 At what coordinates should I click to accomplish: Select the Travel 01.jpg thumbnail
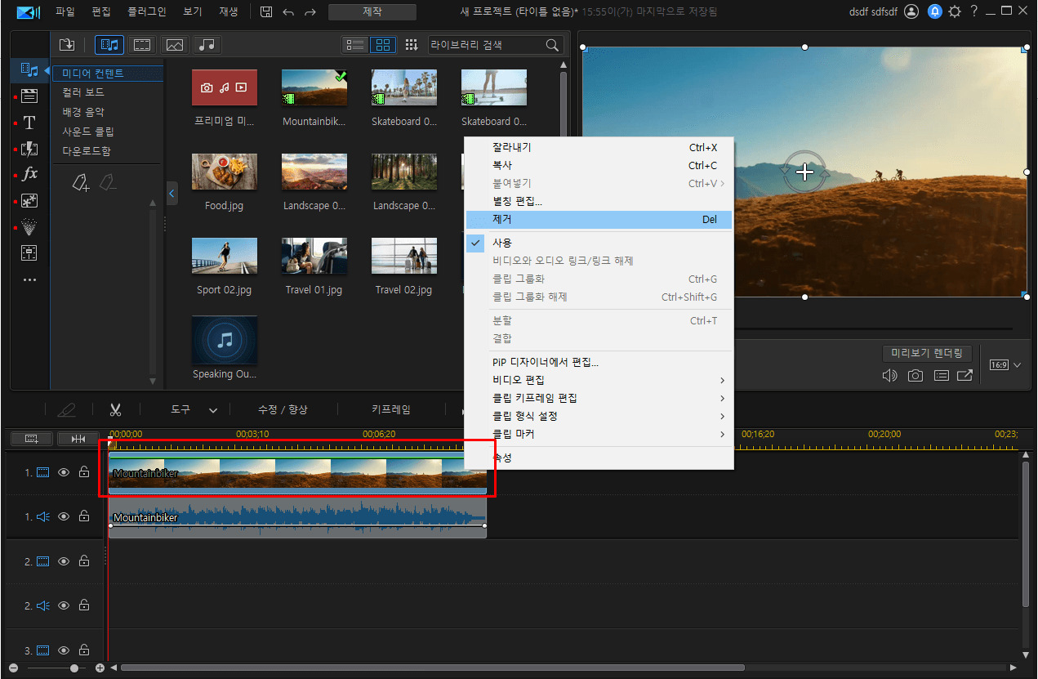(314, 256)
